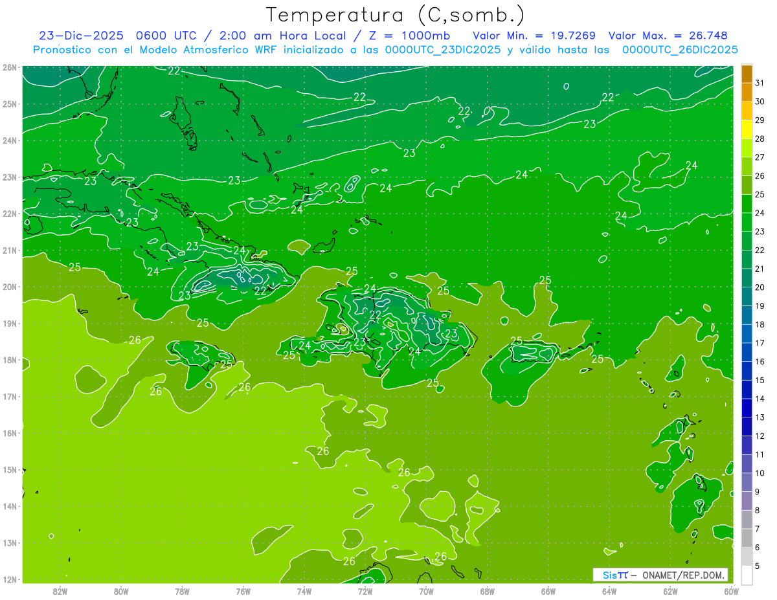777x600 pixels.
Task: Click the "21" color bar label
Action: coord(760,269)
